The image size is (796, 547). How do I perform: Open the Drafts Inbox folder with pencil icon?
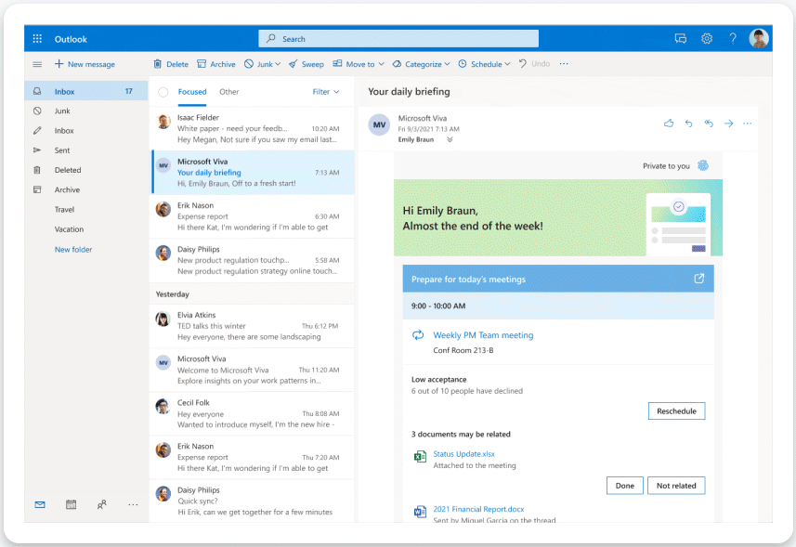pos(86,130)
